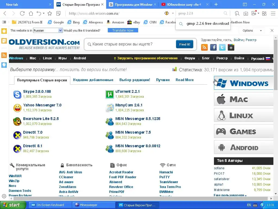The image size is (278, 209).
Task: Select the gimp 2.2.6 free download suggestion
Action: point(203,24)
